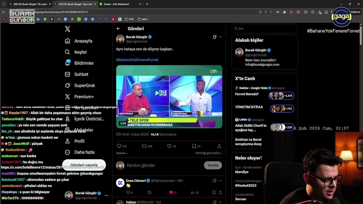Click share icon on main post
The width and height of the screenshot is (363, 204).
[x=219, y=146]
